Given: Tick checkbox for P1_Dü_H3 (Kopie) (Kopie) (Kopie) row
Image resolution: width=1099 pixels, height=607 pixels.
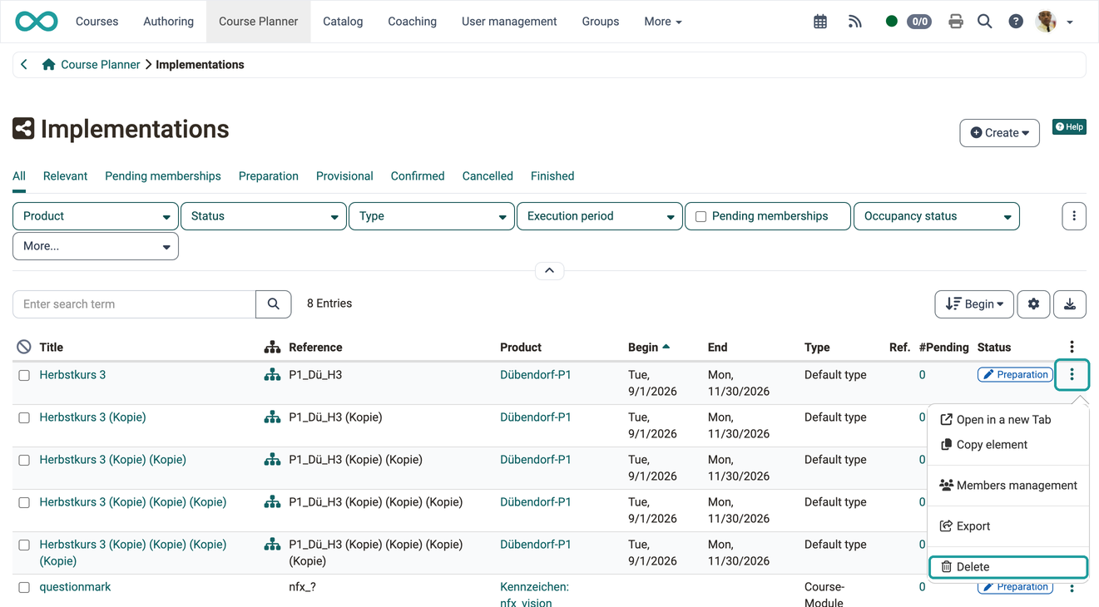Looking at the screenshot, I should coord(24,503).
